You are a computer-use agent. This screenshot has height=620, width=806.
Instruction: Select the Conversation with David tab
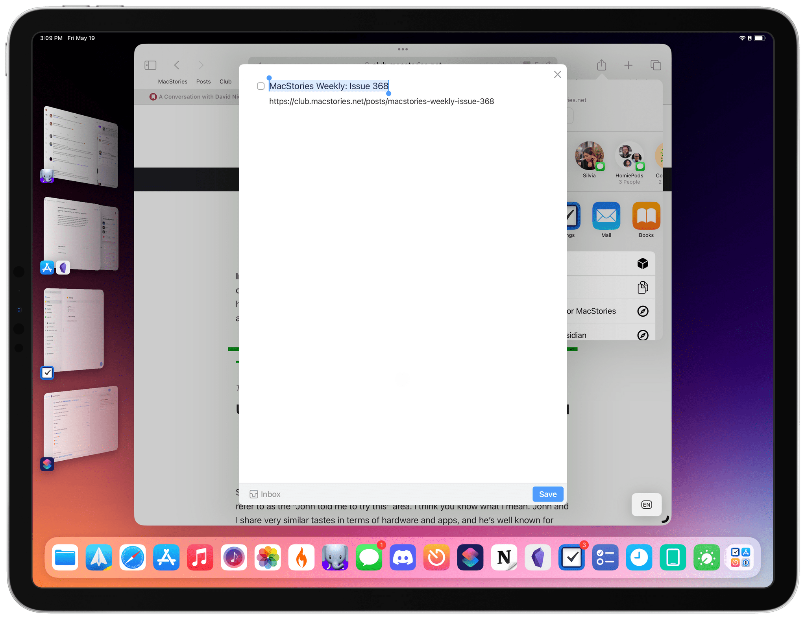(x=194, y=97)
